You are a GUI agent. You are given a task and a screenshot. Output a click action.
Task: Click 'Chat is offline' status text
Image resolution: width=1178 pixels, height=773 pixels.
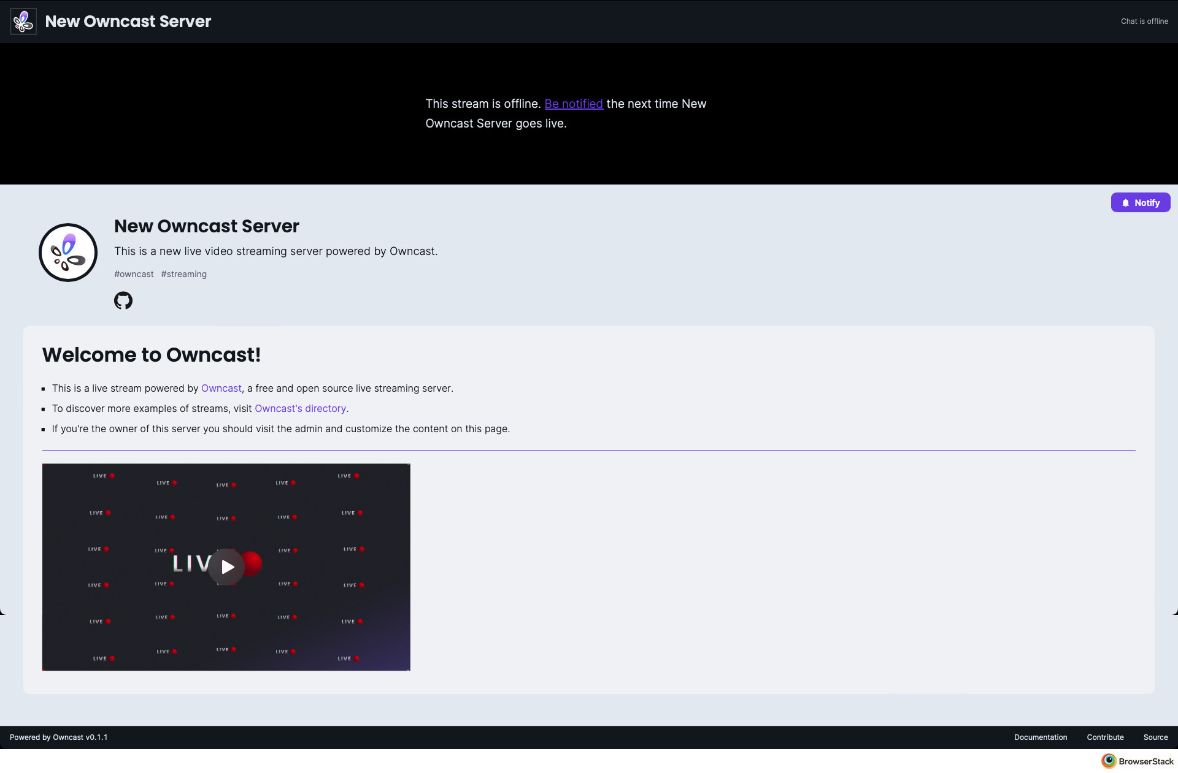(1145, 21)
